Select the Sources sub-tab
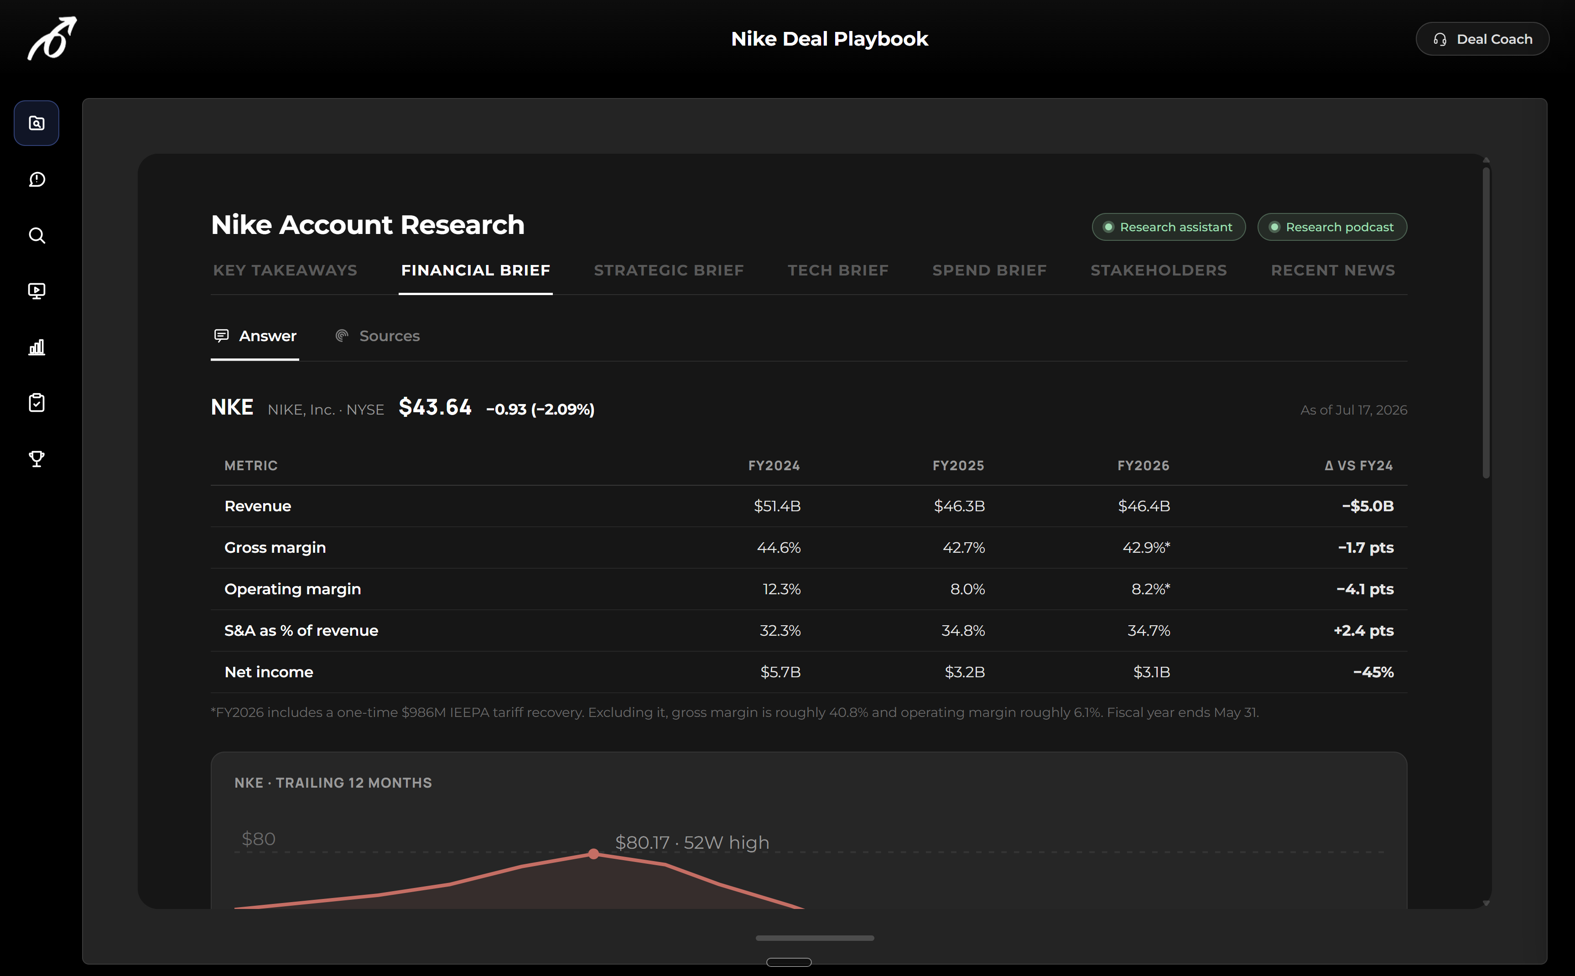The image size is (1575, 976). pos(378,336)
